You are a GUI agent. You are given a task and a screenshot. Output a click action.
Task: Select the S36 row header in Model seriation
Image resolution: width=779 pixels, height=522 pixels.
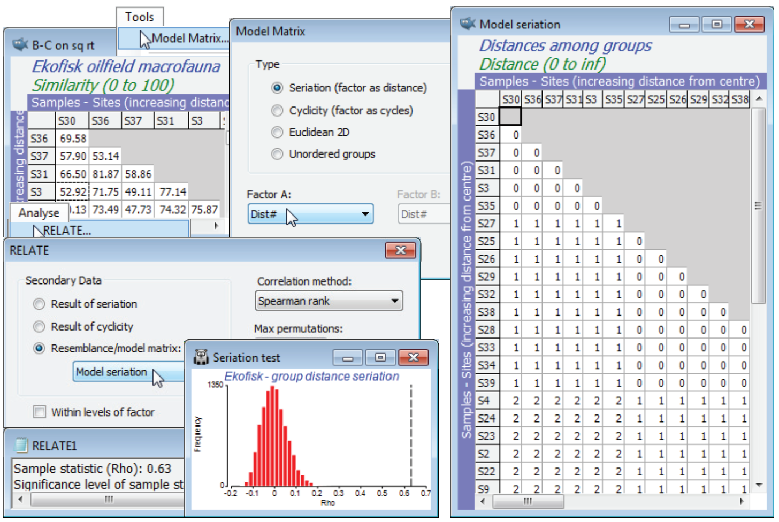[486, 135]
